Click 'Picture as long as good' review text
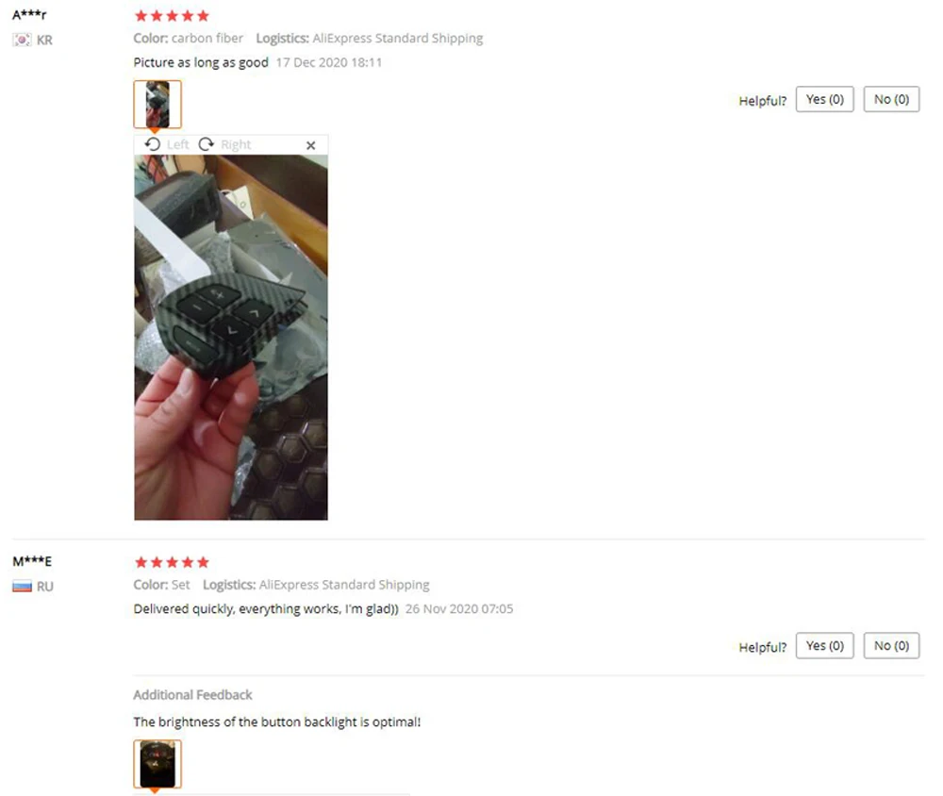This screenshot has height=796, width=943. point(201,62)
